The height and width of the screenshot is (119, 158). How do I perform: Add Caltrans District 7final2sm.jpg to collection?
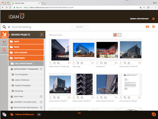(54, 63)
